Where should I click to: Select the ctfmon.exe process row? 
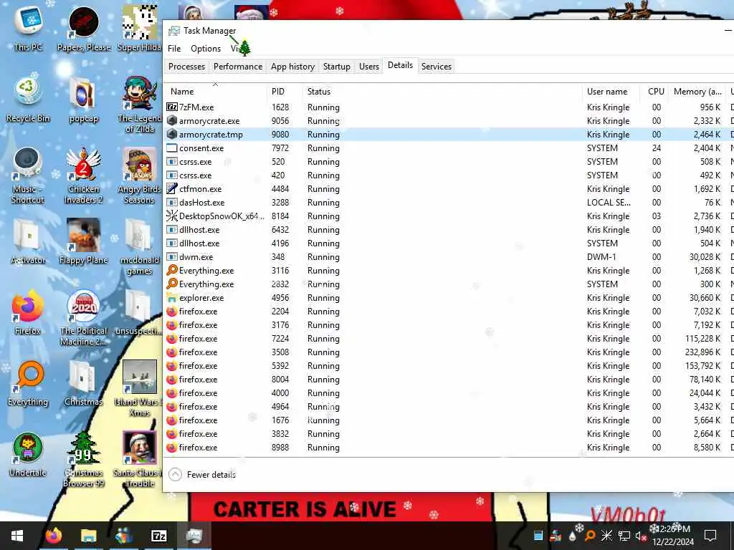click(447, 189)
